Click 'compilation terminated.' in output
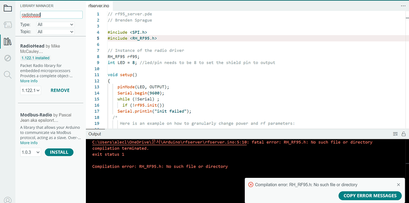The height and width of the screenshot is (203, 409). pos(121,148)
